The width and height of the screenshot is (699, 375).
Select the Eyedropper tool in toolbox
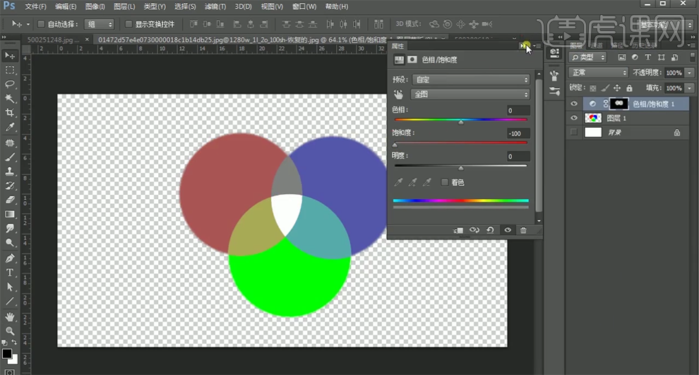tap(10, 128)
